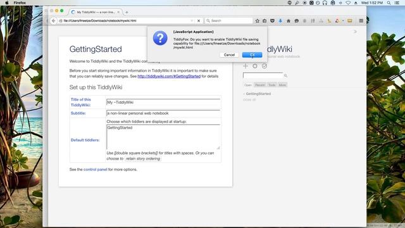
Task: Click the Default tiddlers label link
Action: 85,140
